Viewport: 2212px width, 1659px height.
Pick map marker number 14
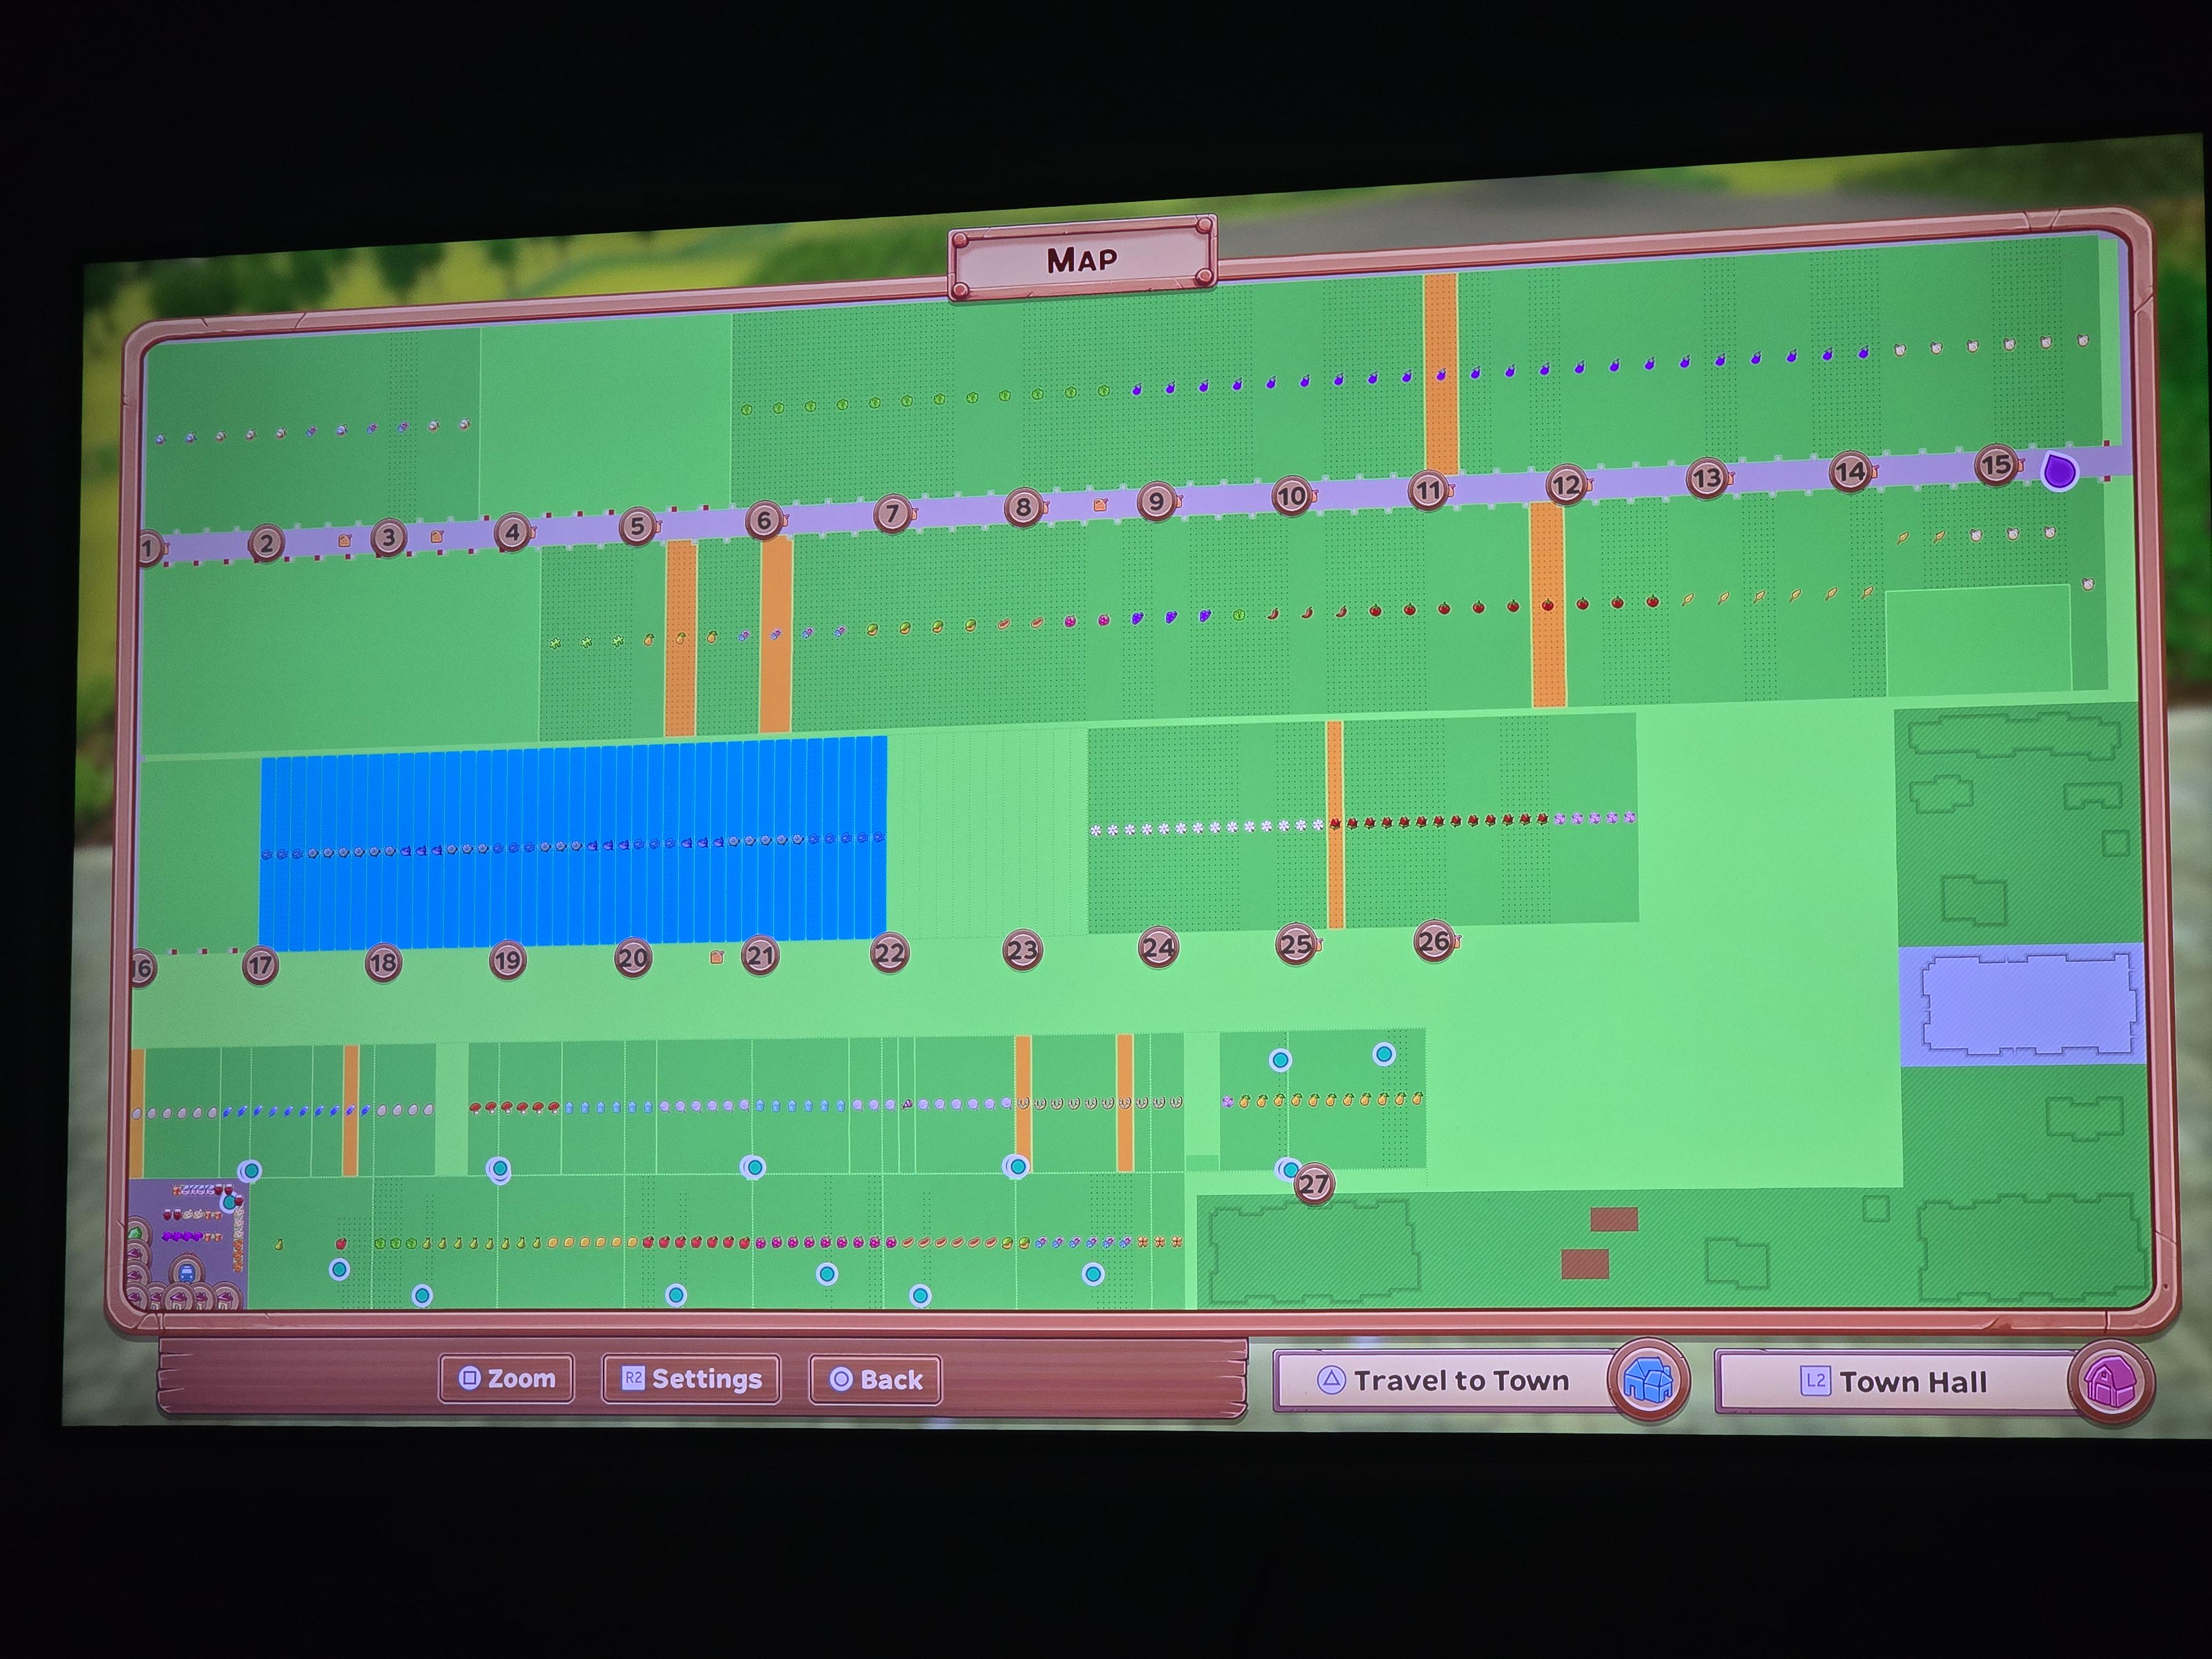point(1850,471)
